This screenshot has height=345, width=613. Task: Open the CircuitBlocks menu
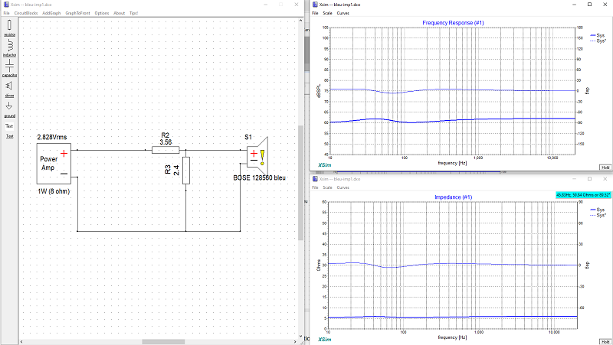click(26, 13)
